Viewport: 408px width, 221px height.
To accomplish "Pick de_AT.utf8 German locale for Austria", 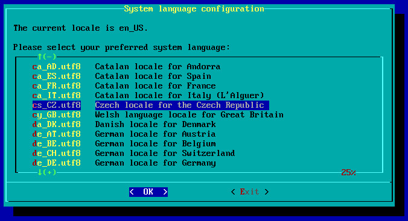I will (x=124, y=134).
